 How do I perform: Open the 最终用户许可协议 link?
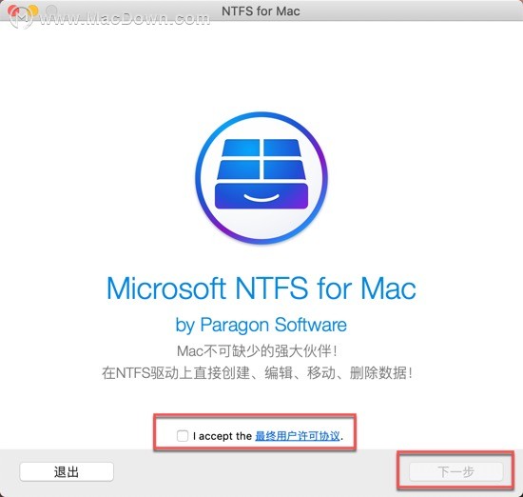(x=298, y=436)
